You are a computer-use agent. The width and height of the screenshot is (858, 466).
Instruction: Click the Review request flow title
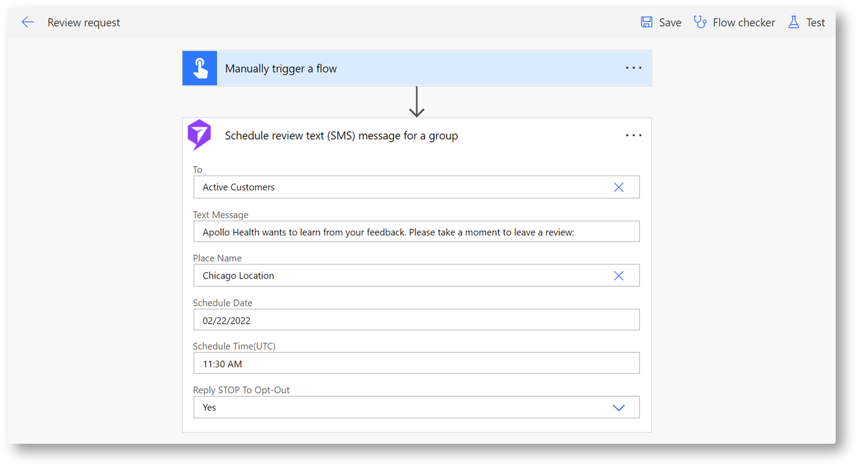pos(83,23)
